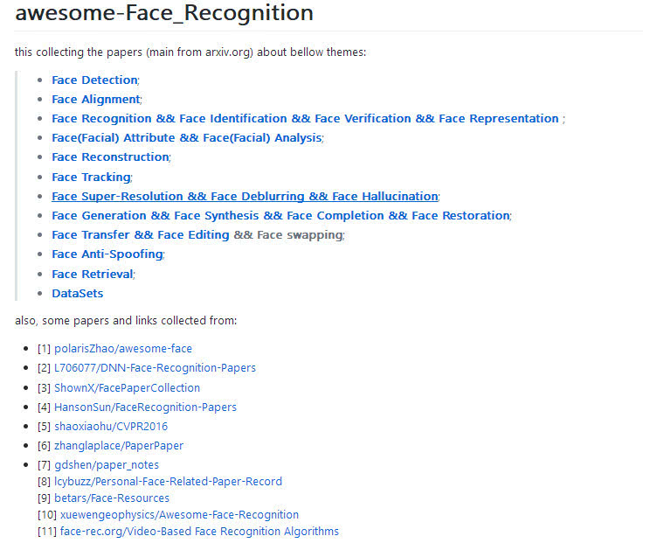Click Face Generation && Synthesis link

pos(280,216)
